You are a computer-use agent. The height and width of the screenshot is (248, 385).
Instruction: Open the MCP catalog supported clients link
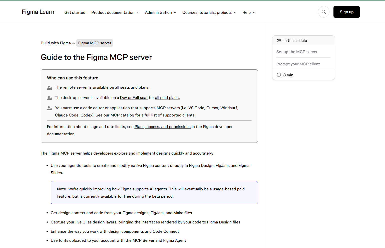click(145, 115)
